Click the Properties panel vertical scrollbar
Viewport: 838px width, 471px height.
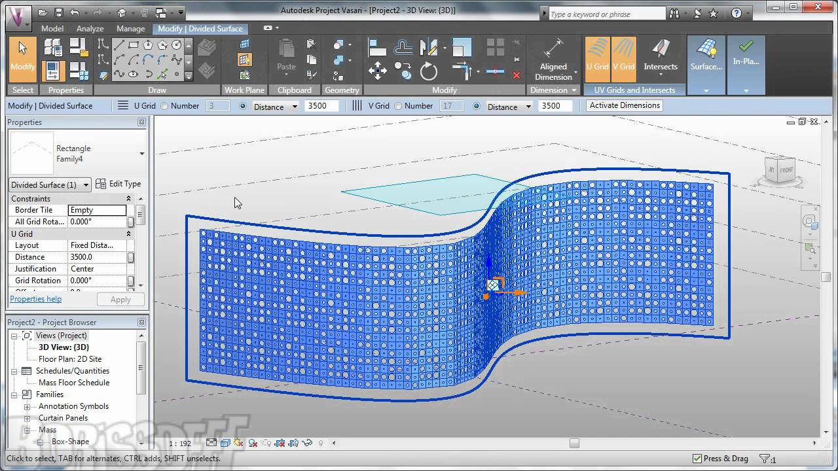point(141,215)
